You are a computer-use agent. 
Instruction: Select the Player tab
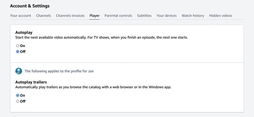click(x=95, y=16)
